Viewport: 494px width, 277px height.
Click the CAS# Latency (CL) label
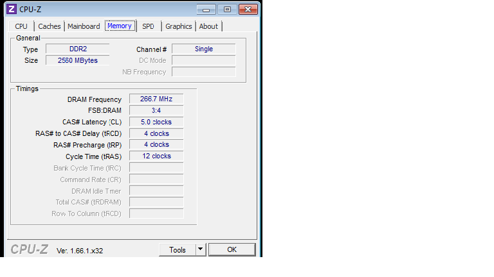click(x=92, y=122)
